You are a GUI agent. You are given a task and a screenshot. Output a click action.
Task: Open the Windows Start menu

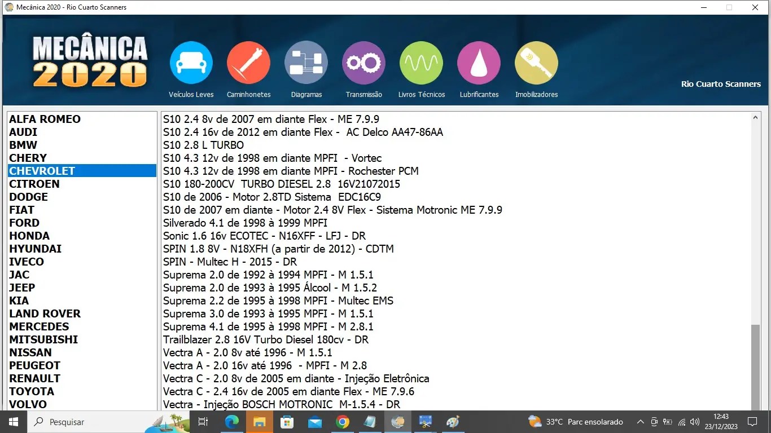[13, 422]
